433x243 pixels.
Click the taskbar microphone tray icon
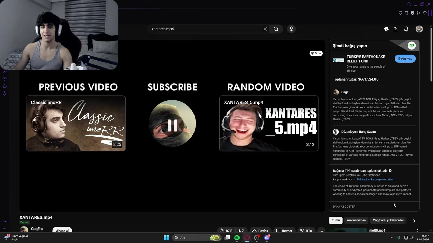399,238
